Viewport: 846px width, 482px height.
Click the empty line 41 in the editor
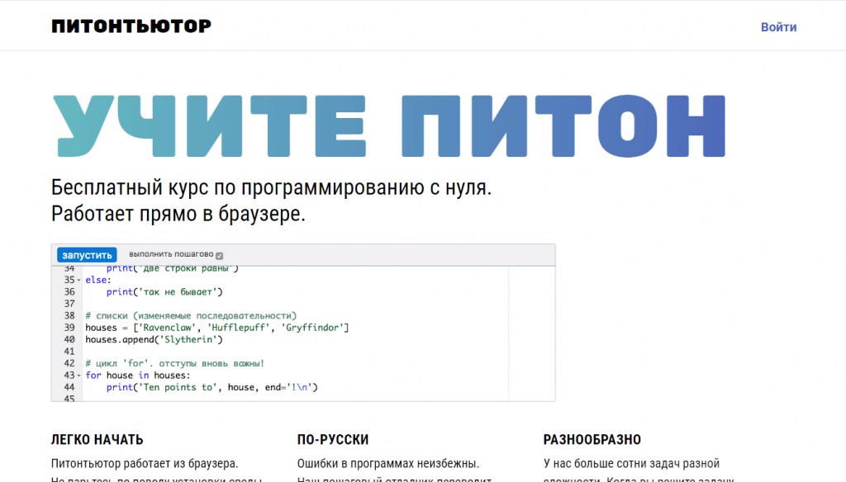coord(248,352)
